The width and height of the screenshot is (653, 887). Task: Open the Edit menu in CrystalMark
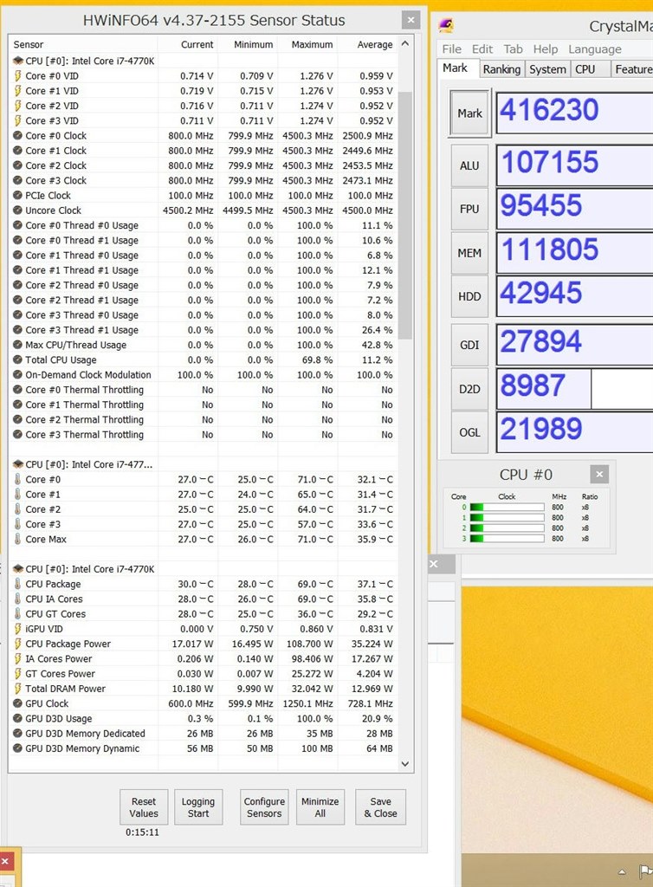482,49
